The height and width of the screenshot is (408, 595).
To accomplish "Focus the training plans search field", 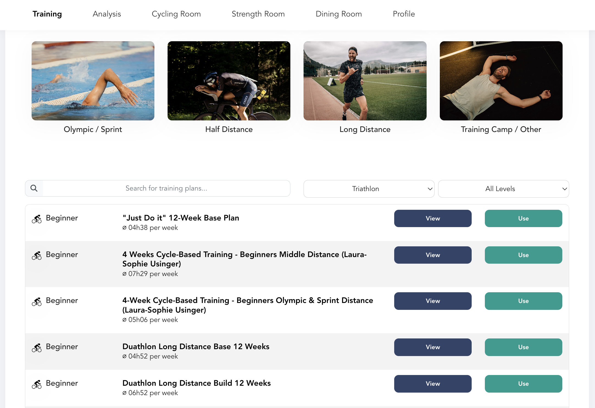I will [166, 188].
